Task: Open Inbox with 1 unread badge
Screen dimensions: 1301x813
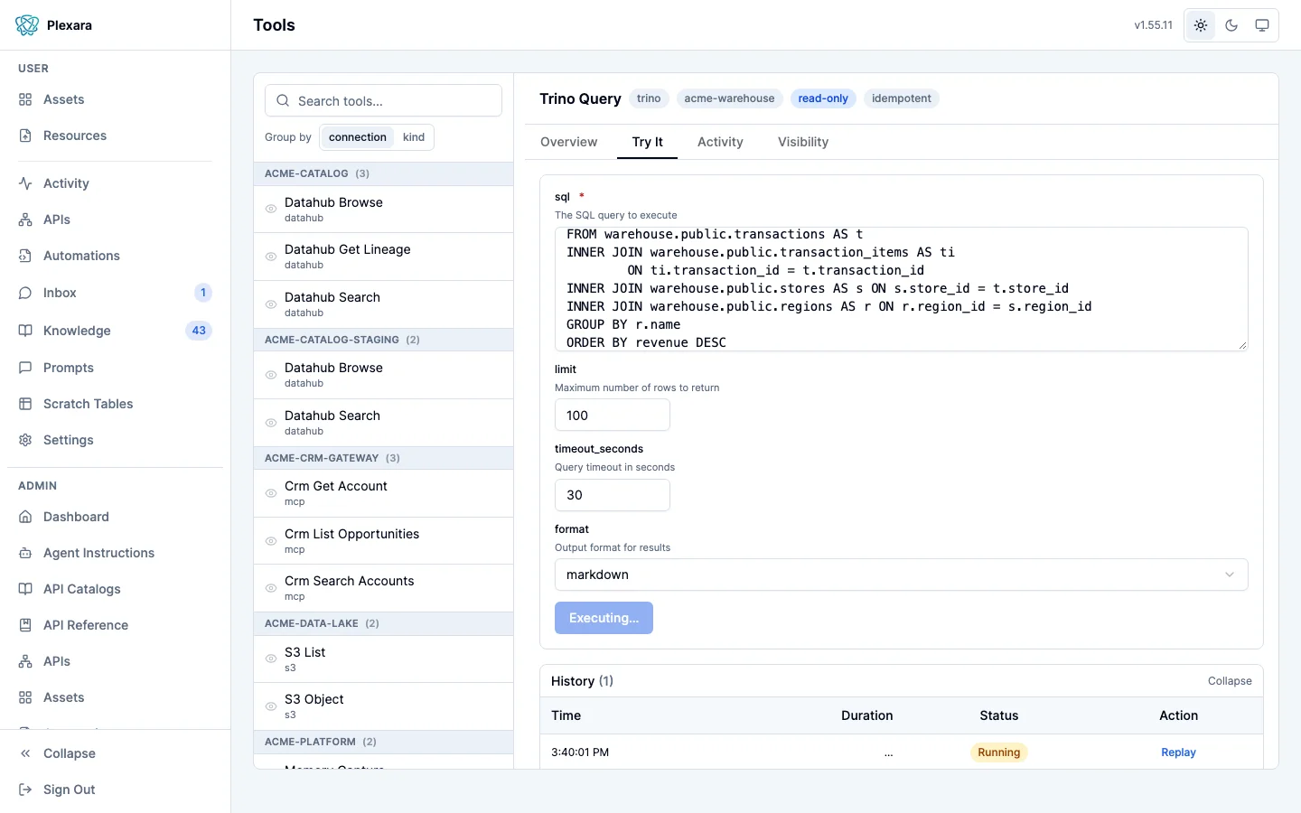Action: [x=115, y=293]
